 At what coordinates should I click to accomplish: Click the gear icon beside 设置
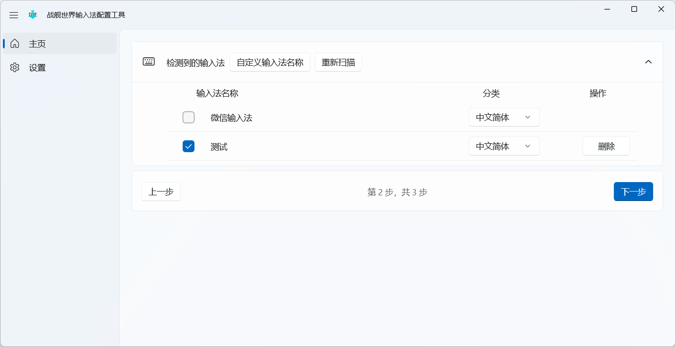[15, 67]
